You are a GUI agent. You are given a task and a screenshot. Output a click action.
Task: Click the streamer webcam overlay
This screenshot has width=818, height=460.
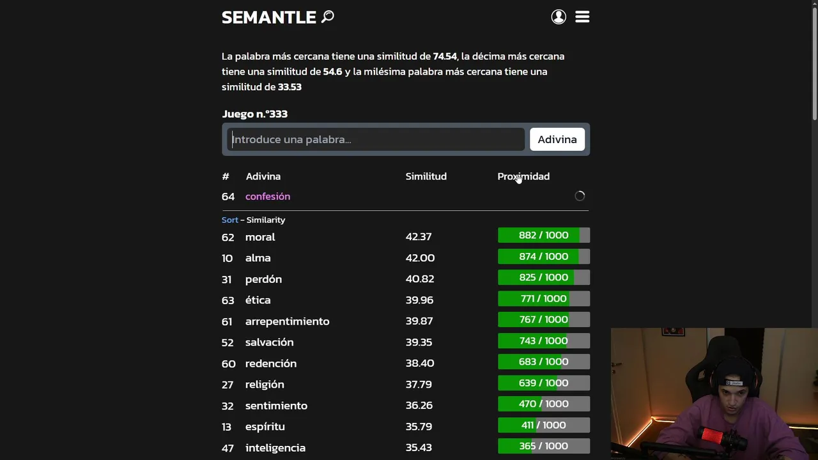click(x=714, y=394)
